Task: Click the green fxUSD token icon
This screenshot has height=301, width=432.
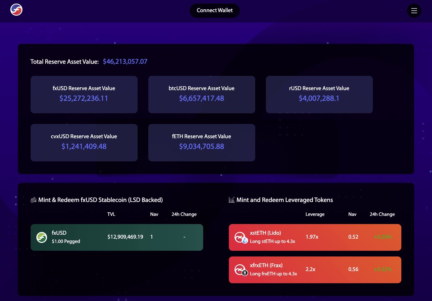Action: coord(42,237)
